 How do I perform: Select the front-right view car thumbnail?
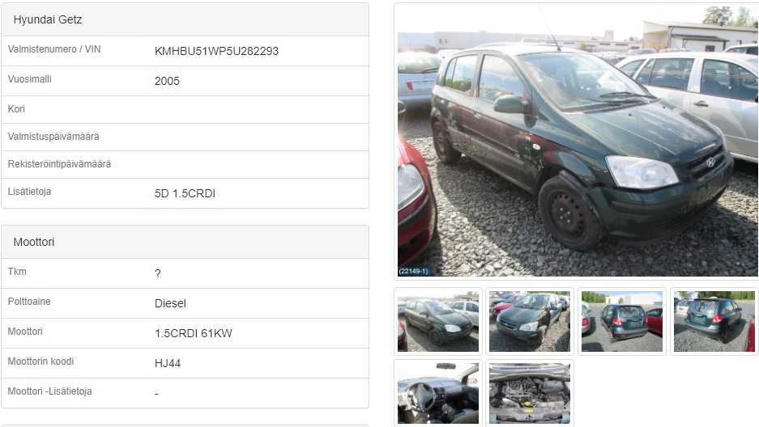point(438,321)
